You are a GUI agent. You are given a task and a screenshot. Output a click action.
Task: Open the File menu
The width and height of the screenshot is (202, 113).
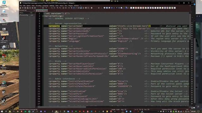[21, 6]
